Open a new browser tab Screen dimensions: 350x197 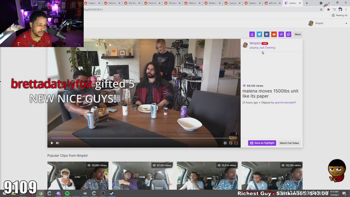pyautogui.click(x=307, y=3)
